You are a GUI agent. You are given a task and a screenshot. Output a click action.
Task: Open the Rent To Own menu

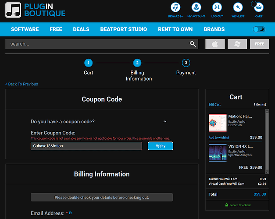point(175,29)
